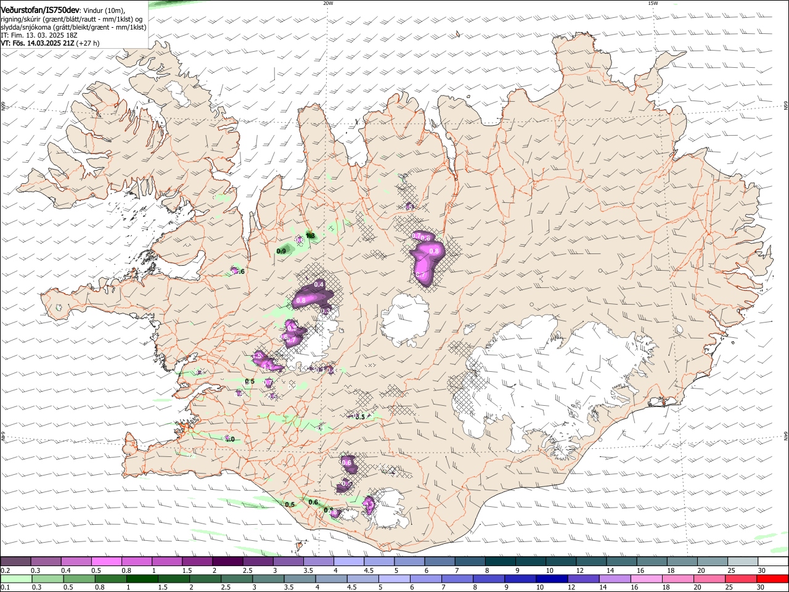Select the bright pink 0.5 swatch in upper legend

[x=106, y=562]
